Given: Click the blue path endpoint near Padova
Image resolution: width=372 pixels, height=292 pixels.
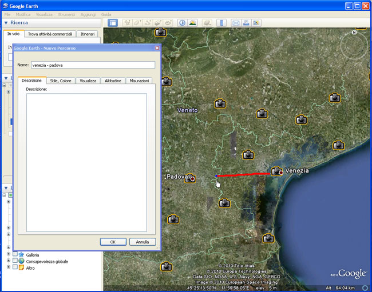Looking at the screenshot, I should (x=216, y=176).
